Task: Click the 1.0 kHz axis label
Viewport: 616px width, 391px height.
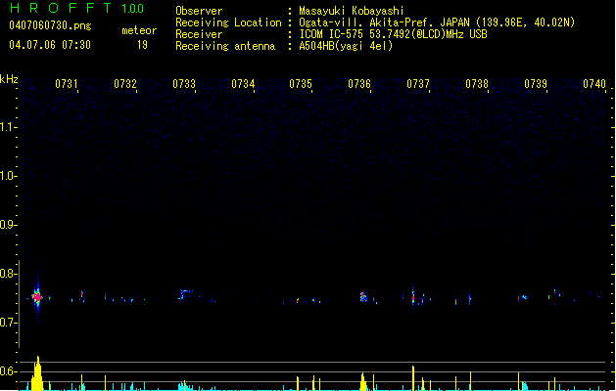Action: coord(7,176)
